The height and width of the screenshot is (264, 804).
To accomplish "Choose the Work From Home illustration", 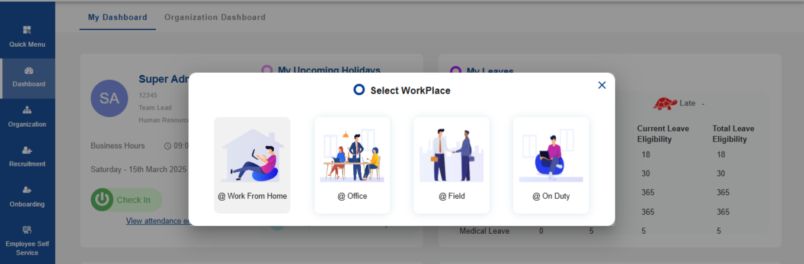I will 252,155.
